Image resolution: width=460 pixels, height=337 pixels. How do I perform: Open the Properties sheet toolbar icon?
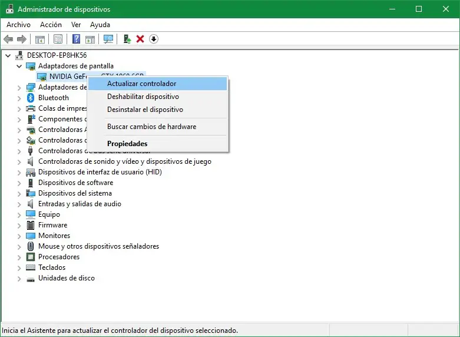pyautogui.click(x=58, y=39)
